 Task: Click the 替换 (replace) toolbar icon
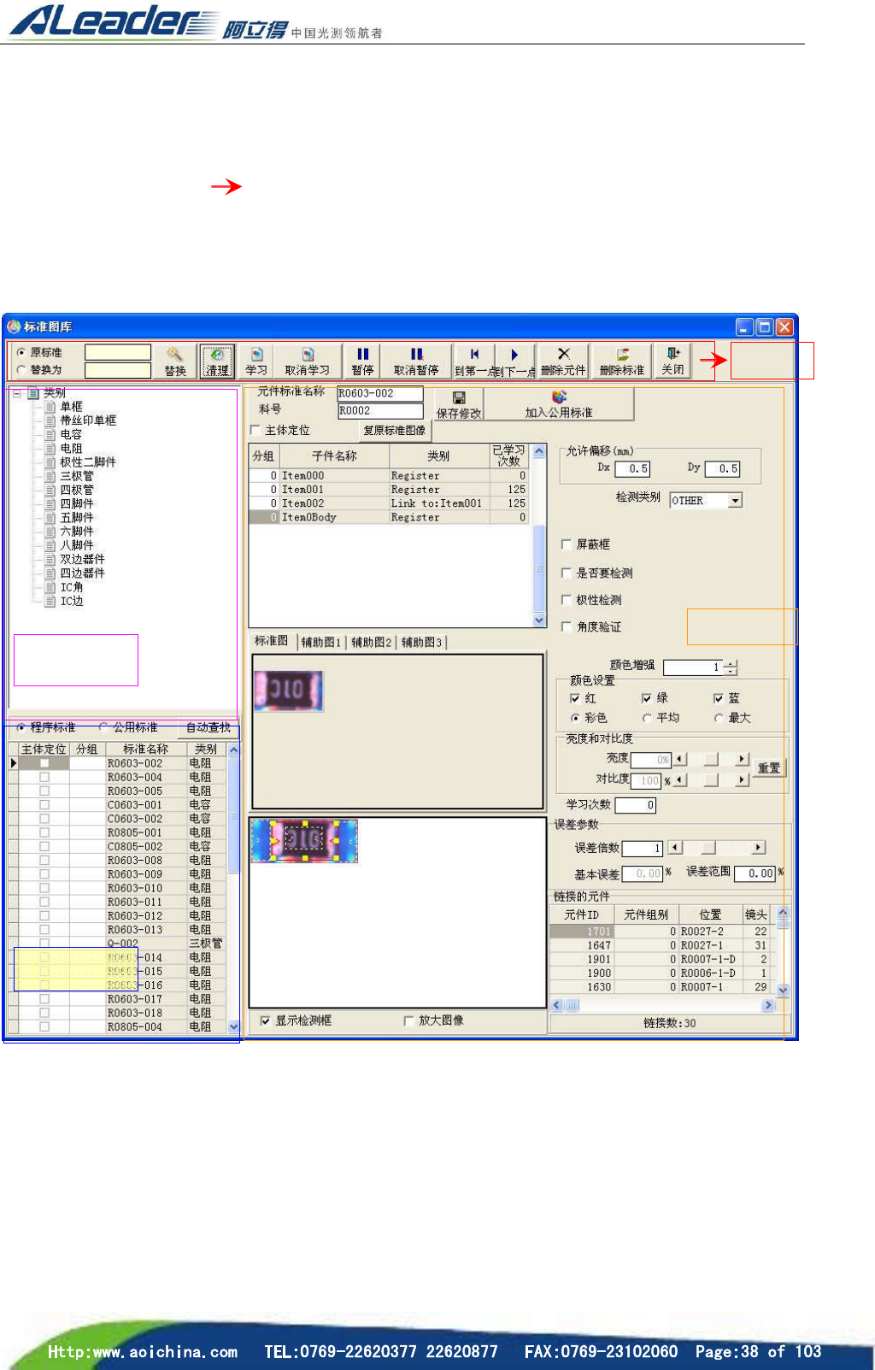pos(175,361)
